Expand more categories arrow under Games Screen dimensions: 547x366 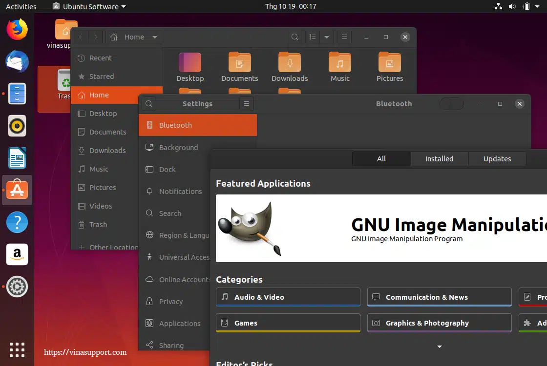pos(439,347)
